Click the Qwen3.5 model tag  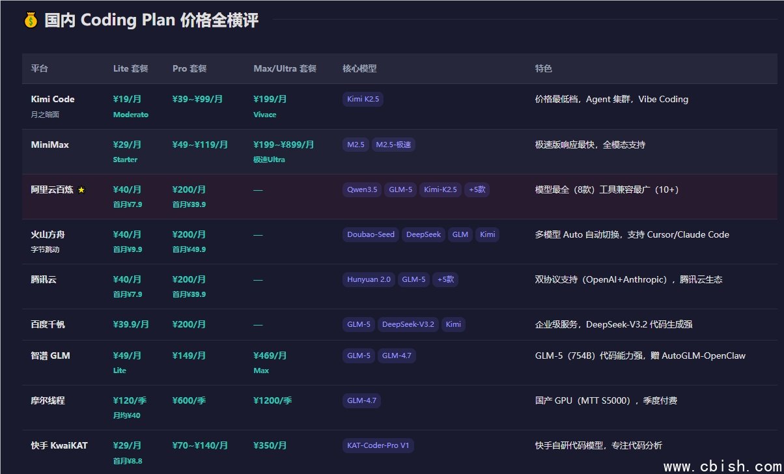(x=362, y=190)
